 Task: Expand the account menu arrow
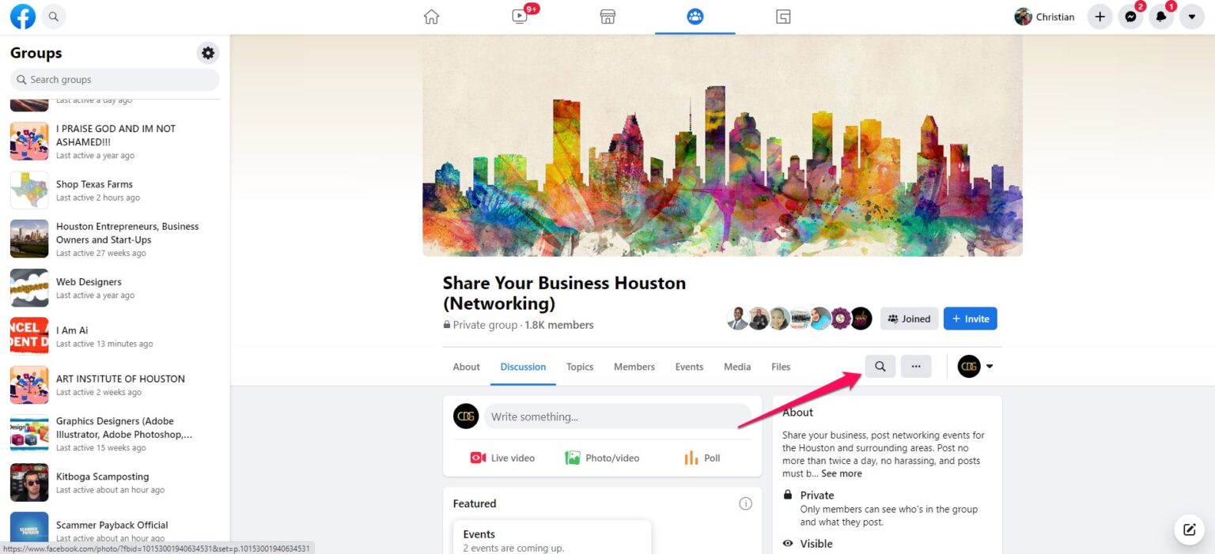[x=1192, y=17]
